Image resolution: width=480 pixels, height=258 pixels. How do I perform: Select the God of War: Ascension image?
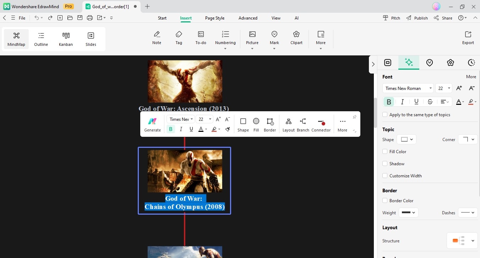click(185, 81)
